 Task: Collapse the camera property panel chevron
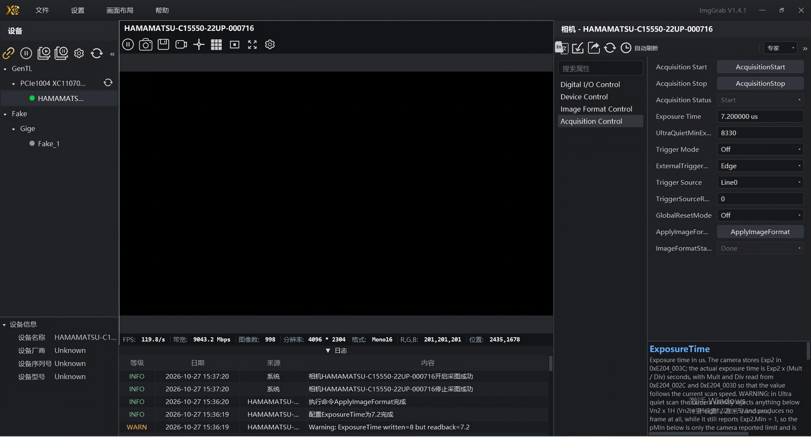pos(805,49)
